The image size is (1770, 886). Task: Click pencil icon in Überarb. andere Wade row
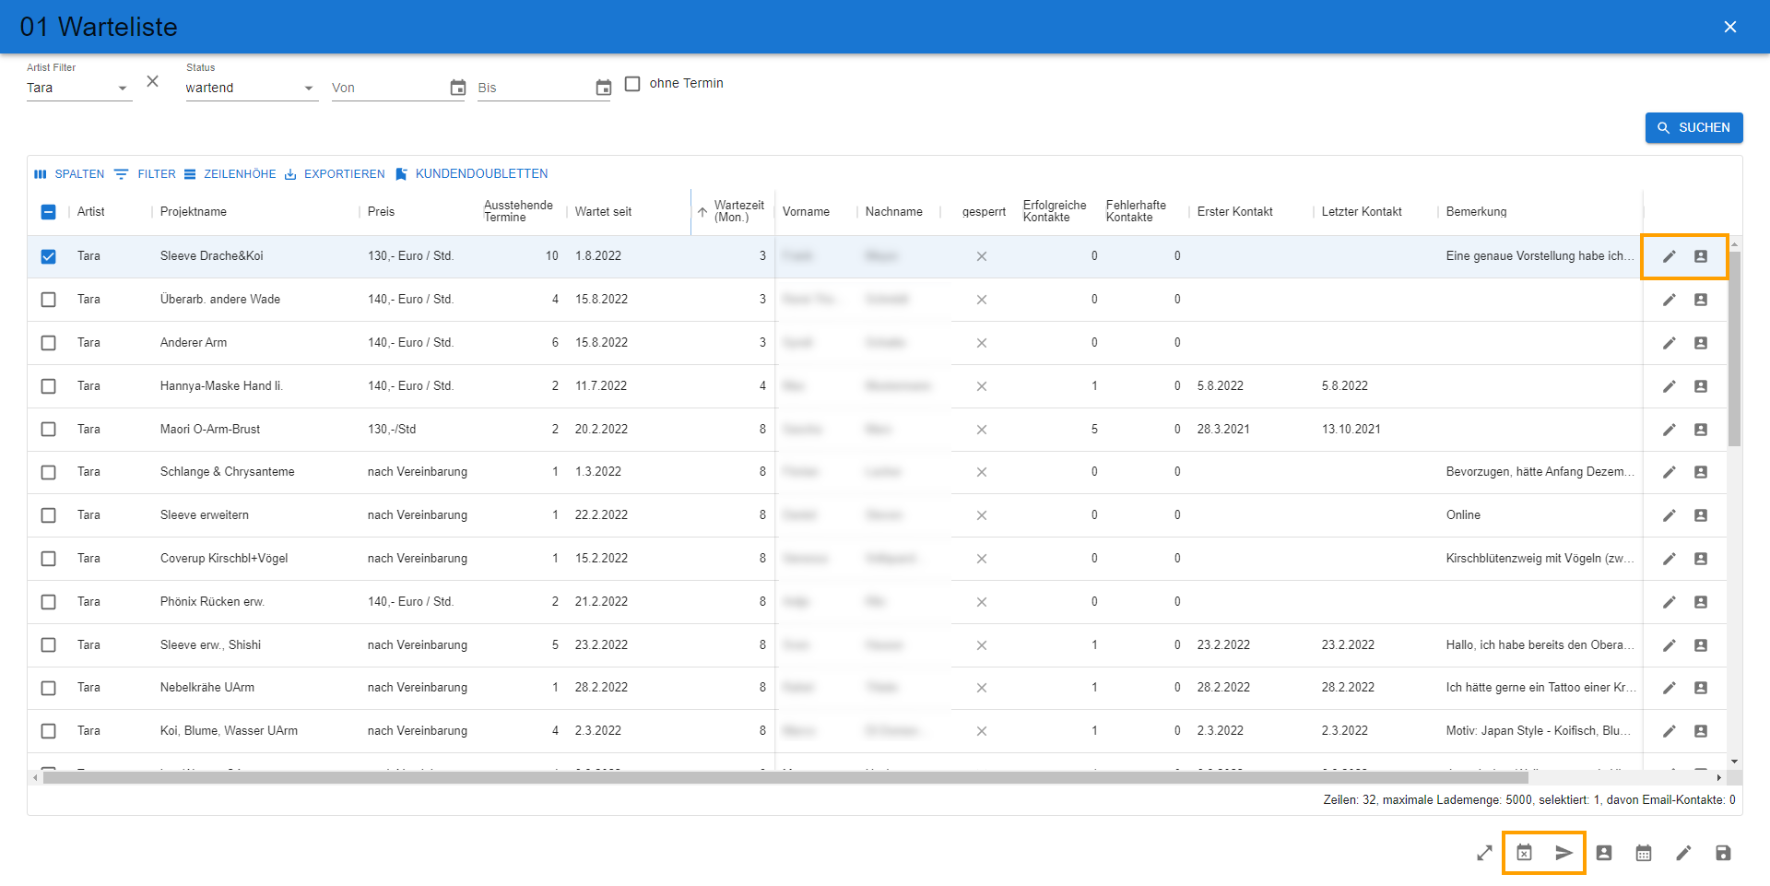click(x=1669, y=300)
